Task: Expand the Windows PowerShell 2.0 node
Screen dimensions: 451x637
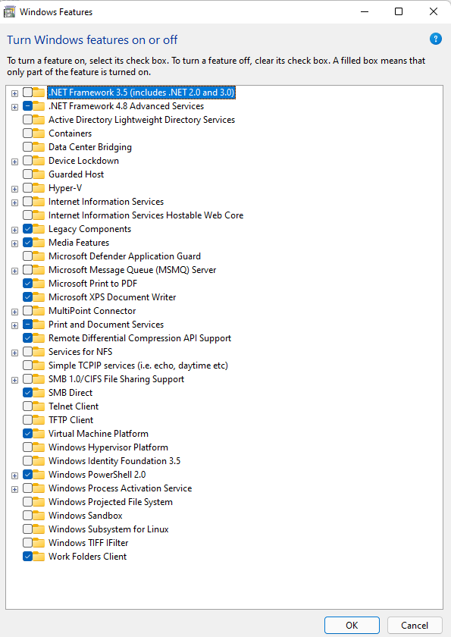Action: [14, 475]
